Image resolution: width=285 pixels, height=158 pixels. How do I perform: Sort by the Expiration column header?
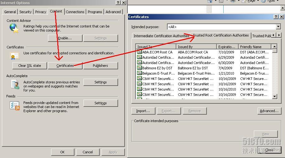click(227, 47)
